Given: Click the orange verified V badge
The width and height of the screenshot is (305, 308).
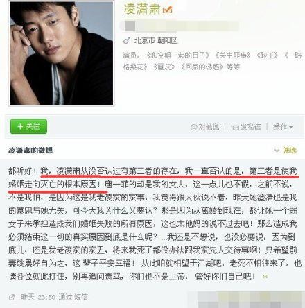Looking at the screenshot, I should 168,10.
